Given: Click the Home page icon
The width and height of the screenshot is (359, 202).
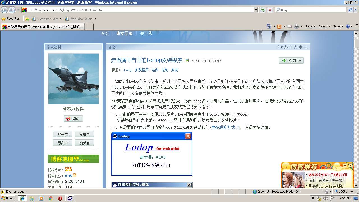Looking at the screenshot, I should click(x=269, y=26).
